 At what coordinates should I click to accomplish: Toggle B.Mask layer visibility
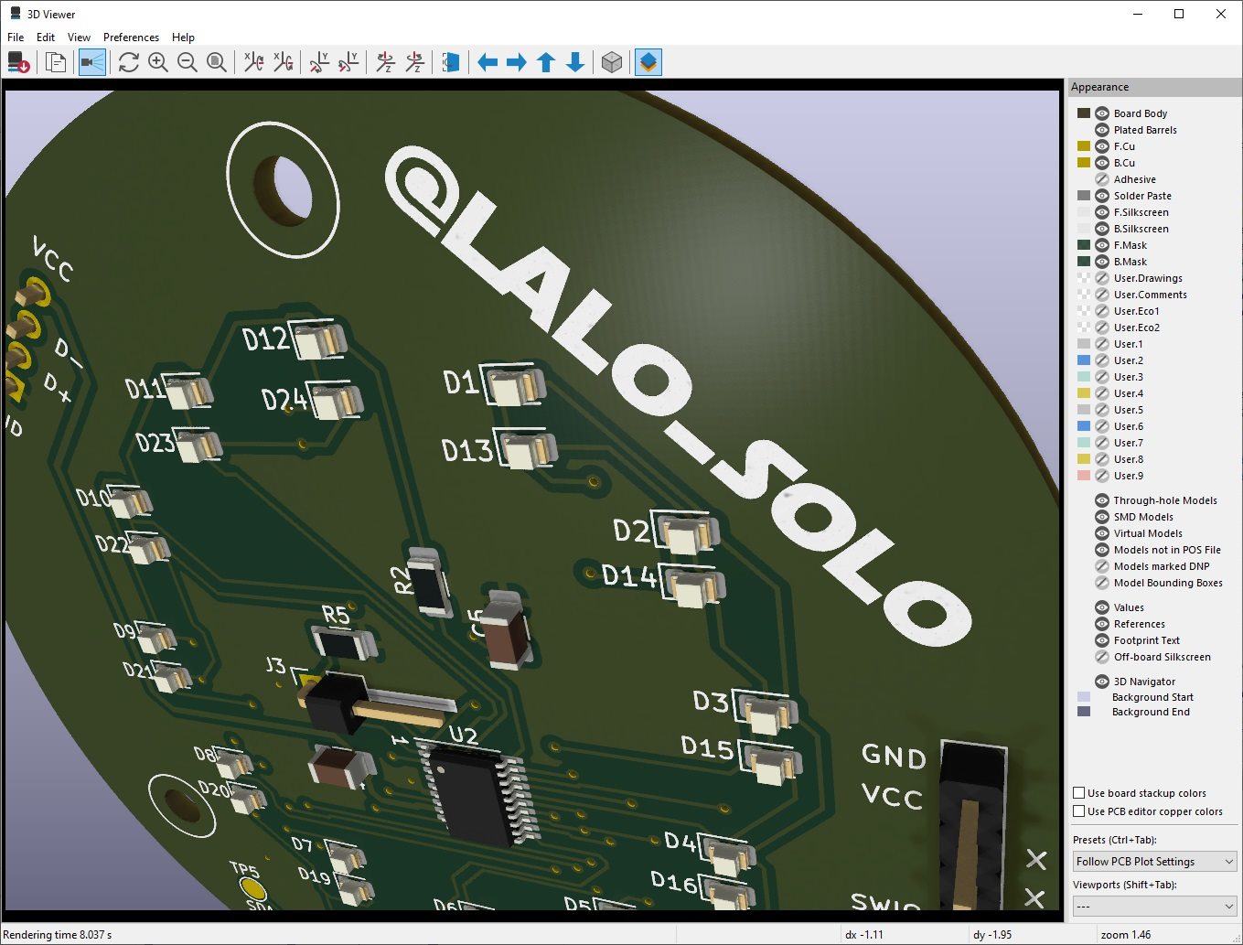[x=1102, y=262]
